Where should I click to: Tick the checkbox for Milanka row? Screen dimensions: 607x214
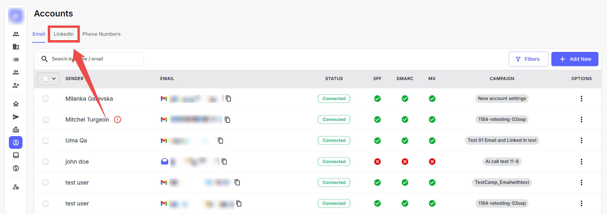point(46,99)
